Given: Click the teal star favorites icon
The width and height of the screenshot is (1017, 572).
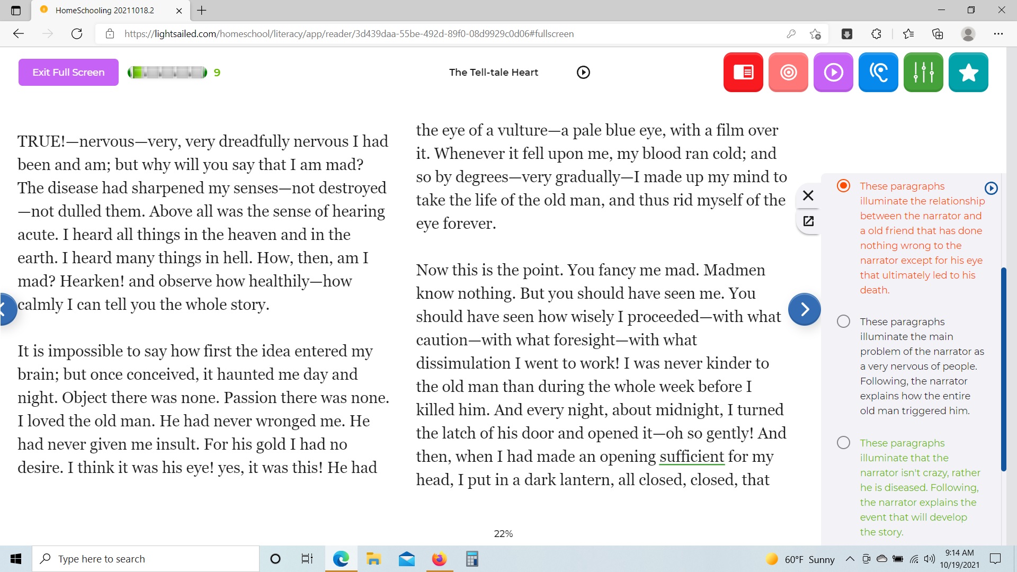Looking at the screenshot, I should point(968,73).
